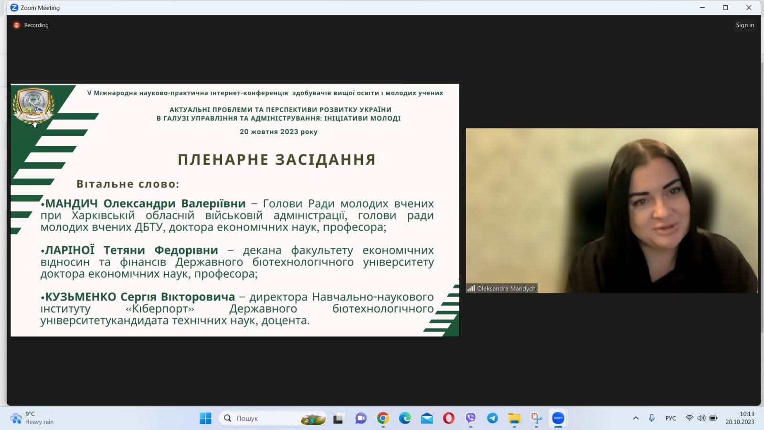The image size is (764, 430).
Task: Open Task View from the taskbar
Action: click(338, 419)
